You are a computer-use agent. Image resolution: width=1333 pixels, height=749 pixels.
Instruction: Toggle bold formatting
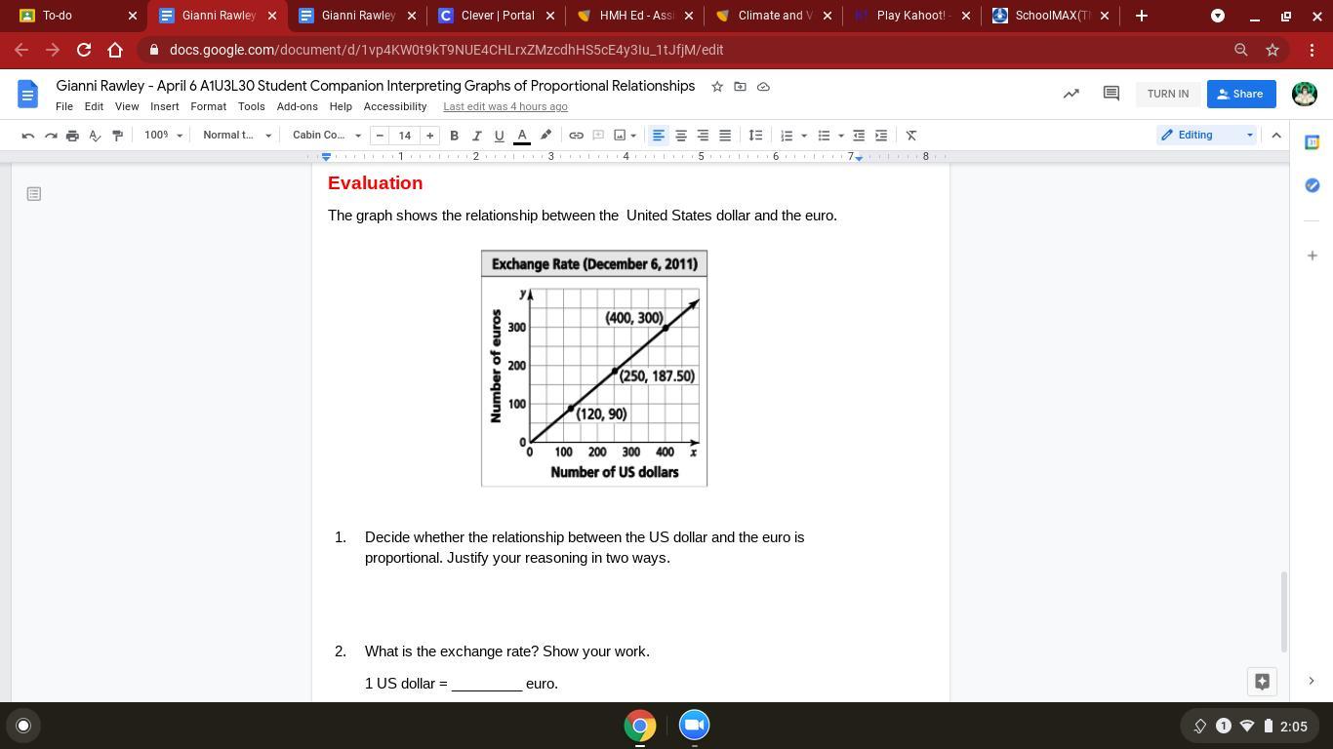click(454, 136)
